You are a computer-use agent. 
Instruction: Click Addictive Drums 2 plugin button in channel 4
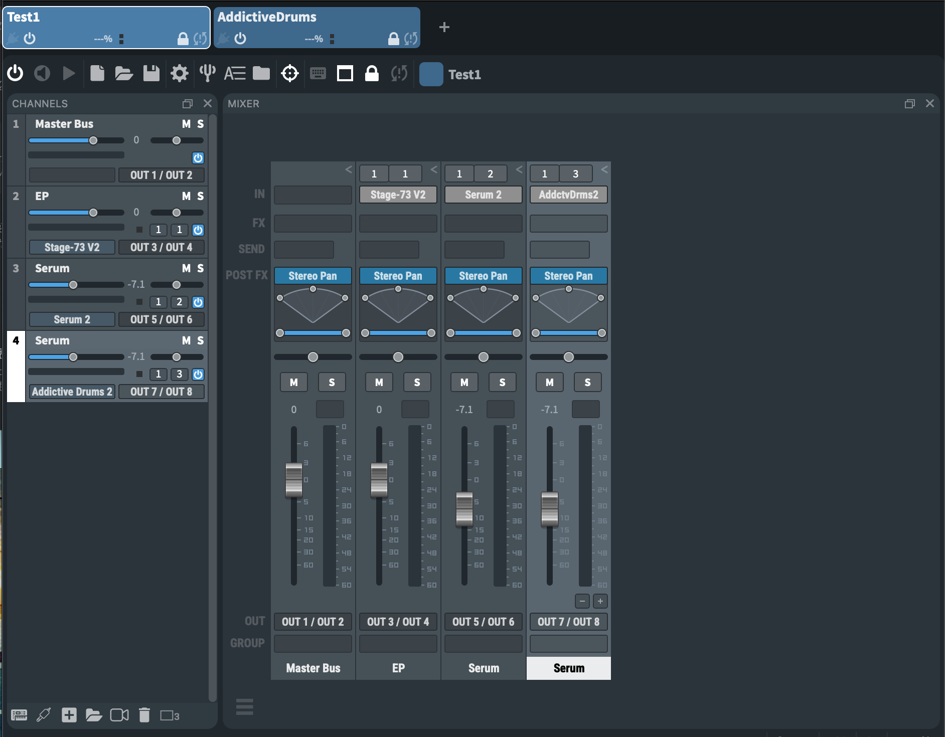click(x=72, y=392)
